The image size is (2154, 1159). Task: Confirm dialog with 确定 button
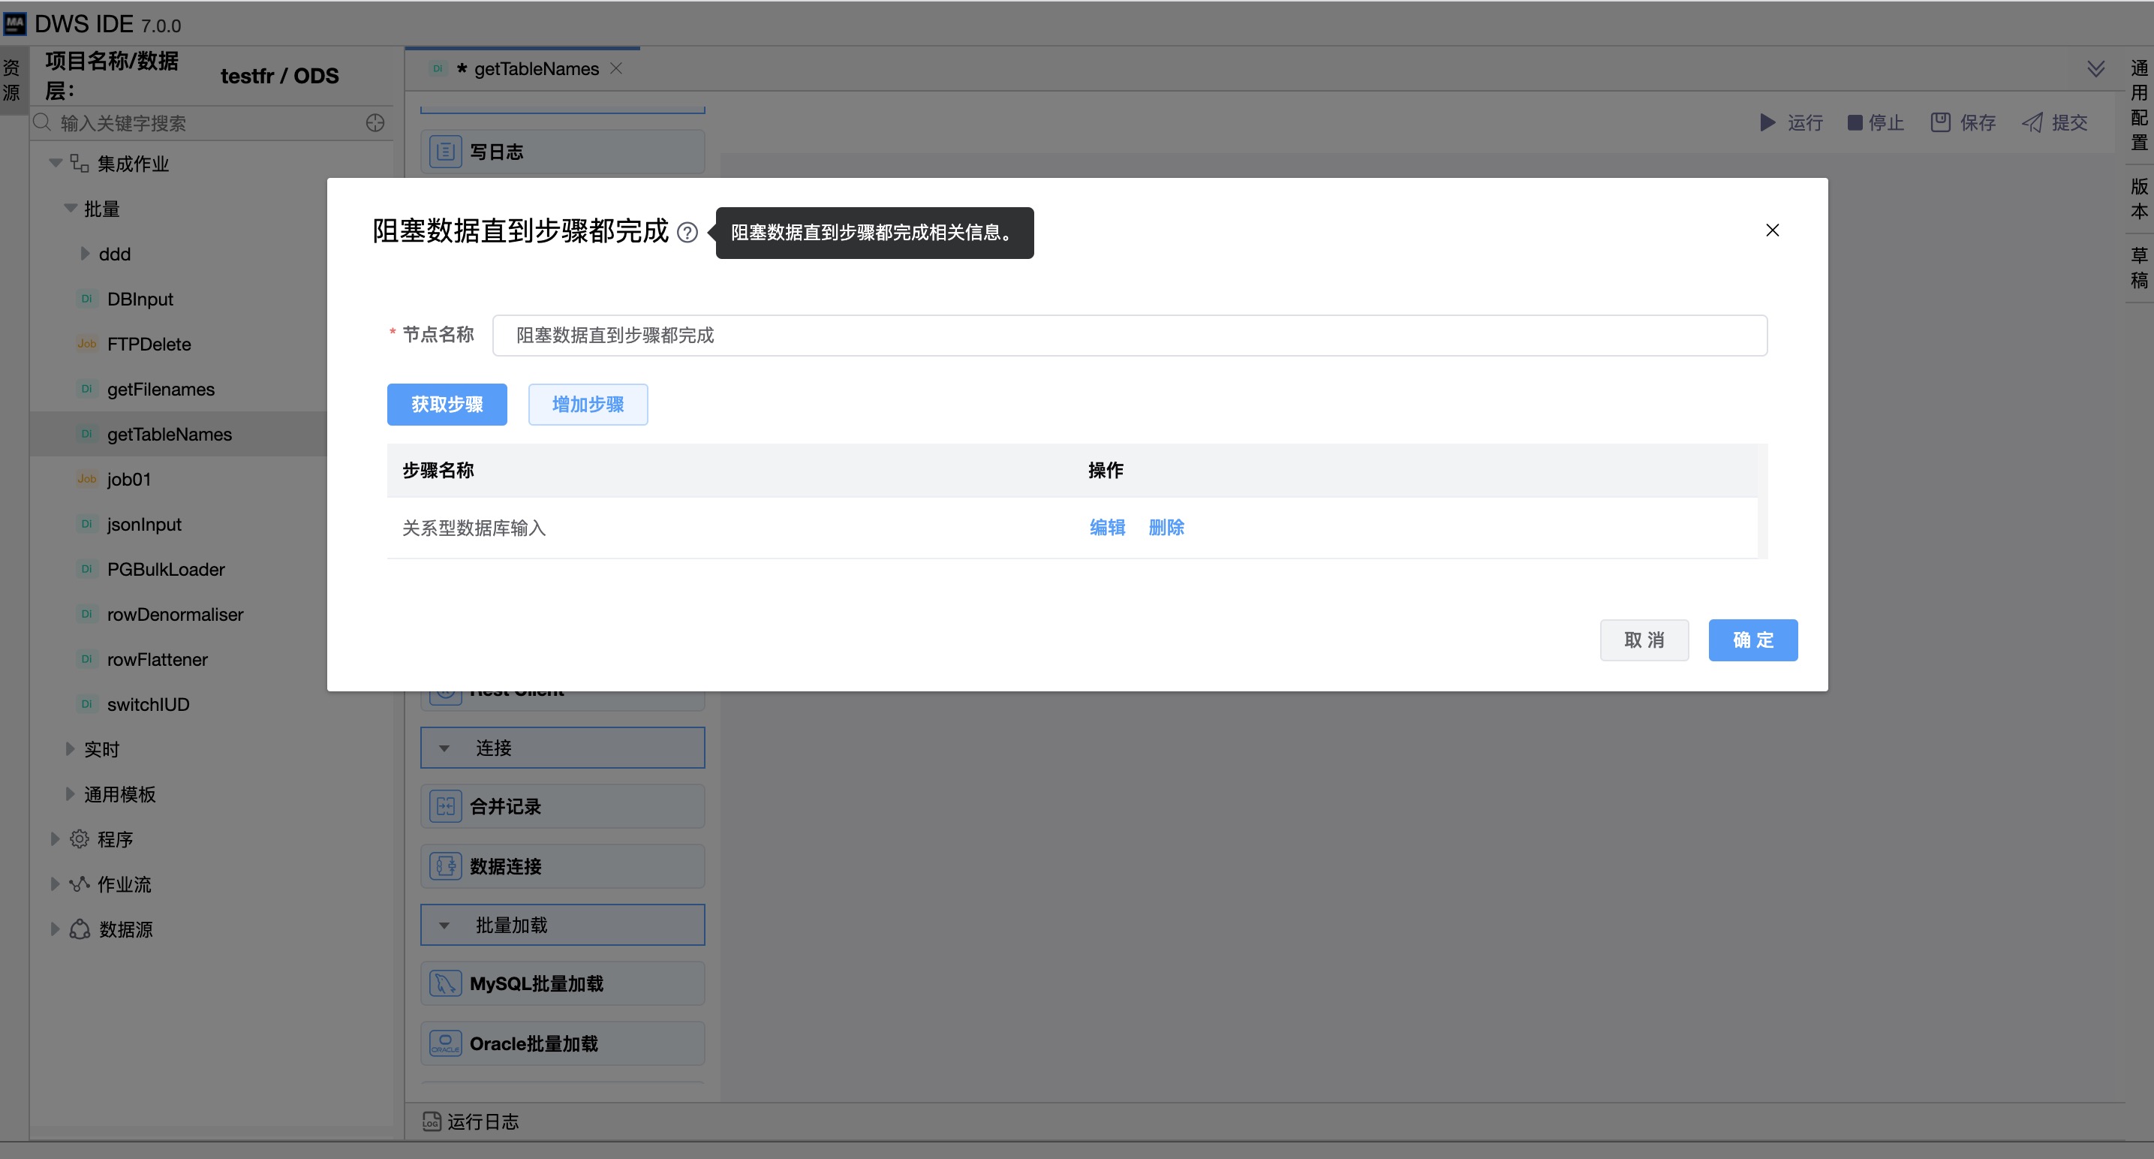point(1752,640)
